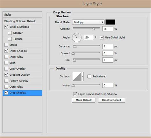Select the Gradient Overlay effect entry
Viewport: 151px width, 138px height.
(22, 75)
